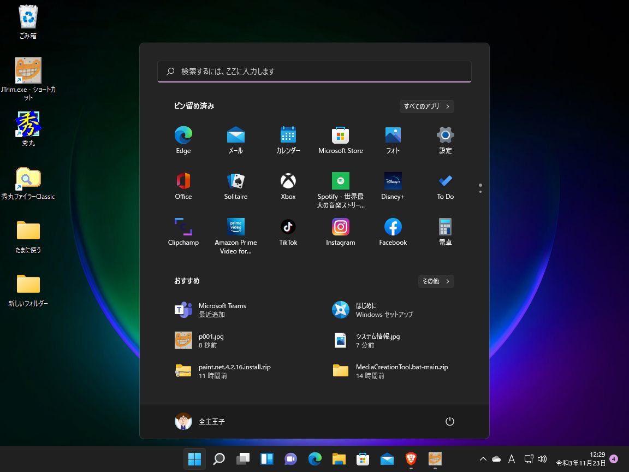Launch the カレンダー app
Image resolution: width=629 pixels, height=472 pixels.
pyautogui.click(x=288, y=140)
